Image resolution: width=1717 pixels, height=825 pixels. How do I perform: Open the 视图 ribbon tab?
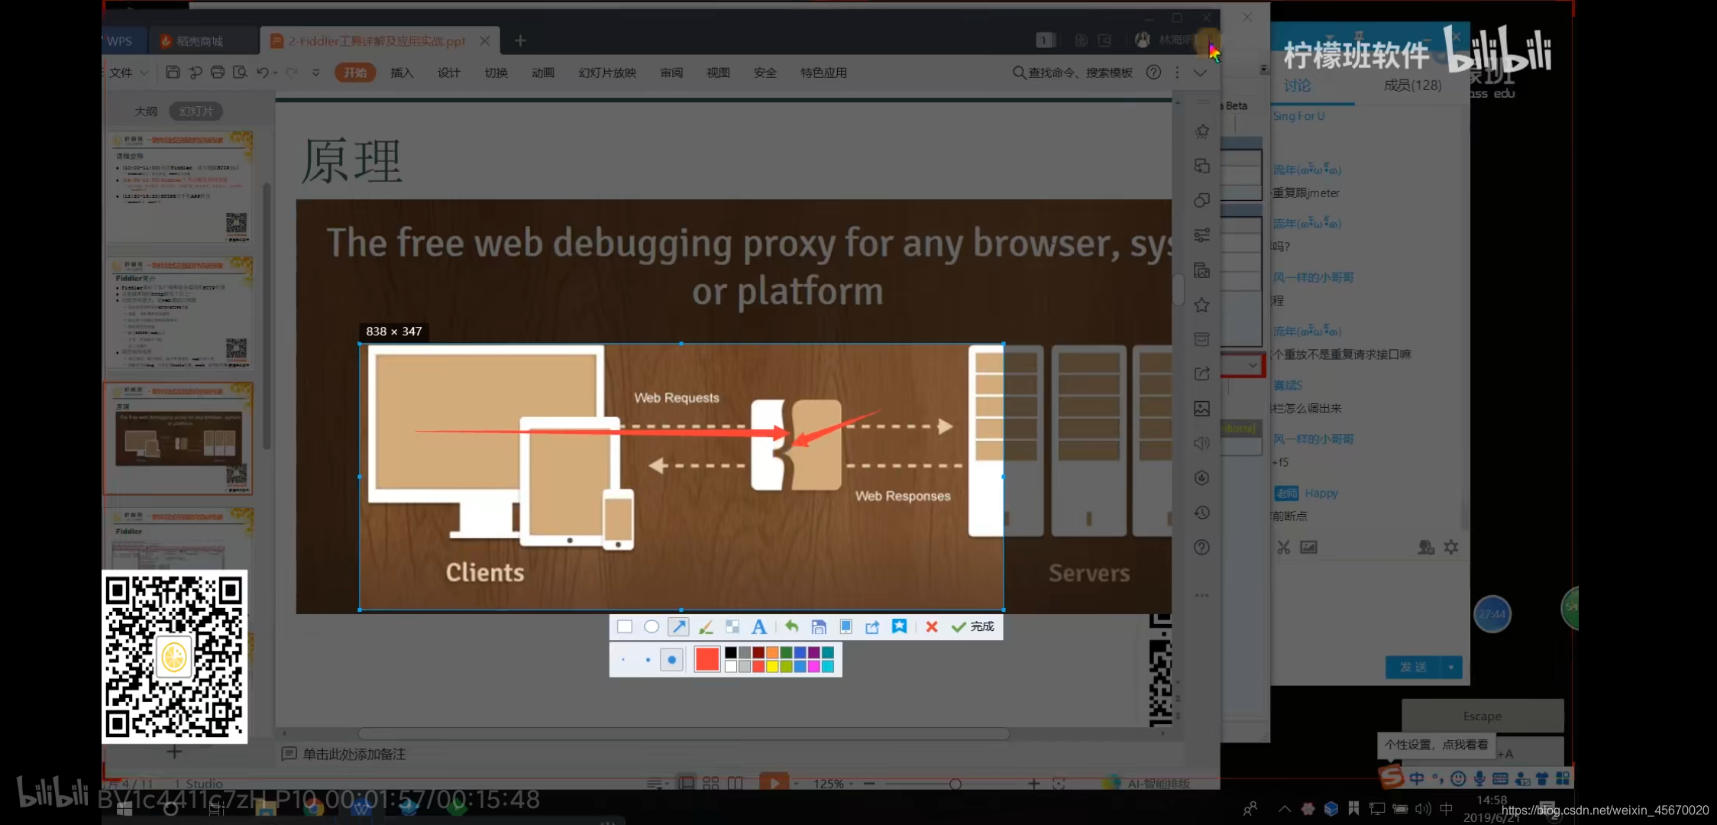pos(718,73)
